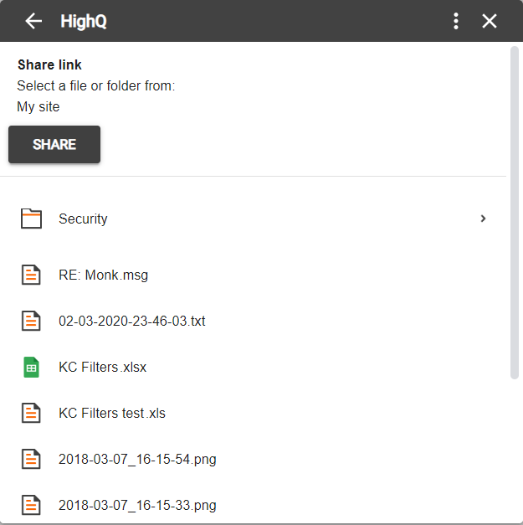Image resolution: width=523 pixels, height=525 pixels.
Task: Select the 2018-03-07_16-15-54.png file name
Action: (x=137, y=459)
